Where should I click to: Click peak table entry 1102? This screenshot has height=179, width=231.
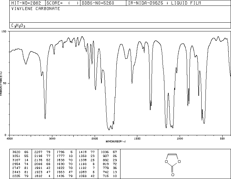83,168
